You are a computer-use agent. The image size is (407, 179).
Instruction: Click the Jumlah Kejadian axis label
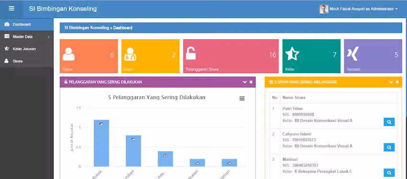(x=72, y=137)
